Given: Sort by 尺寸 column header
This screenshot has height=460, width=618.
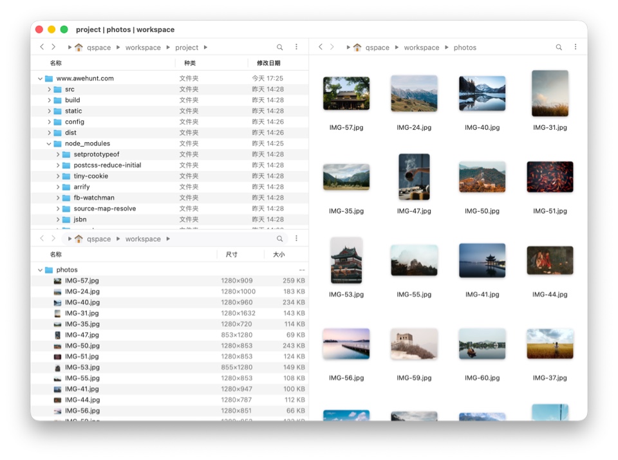Looking at the screenshot, I should coord(232,255).
